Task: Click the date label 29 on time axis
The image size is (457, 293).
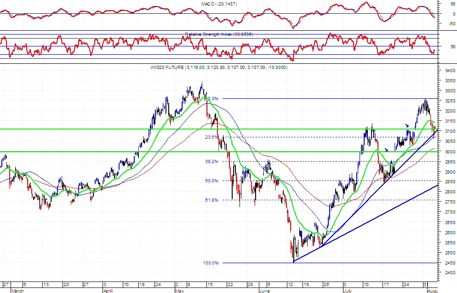Action: coord(250,285)
